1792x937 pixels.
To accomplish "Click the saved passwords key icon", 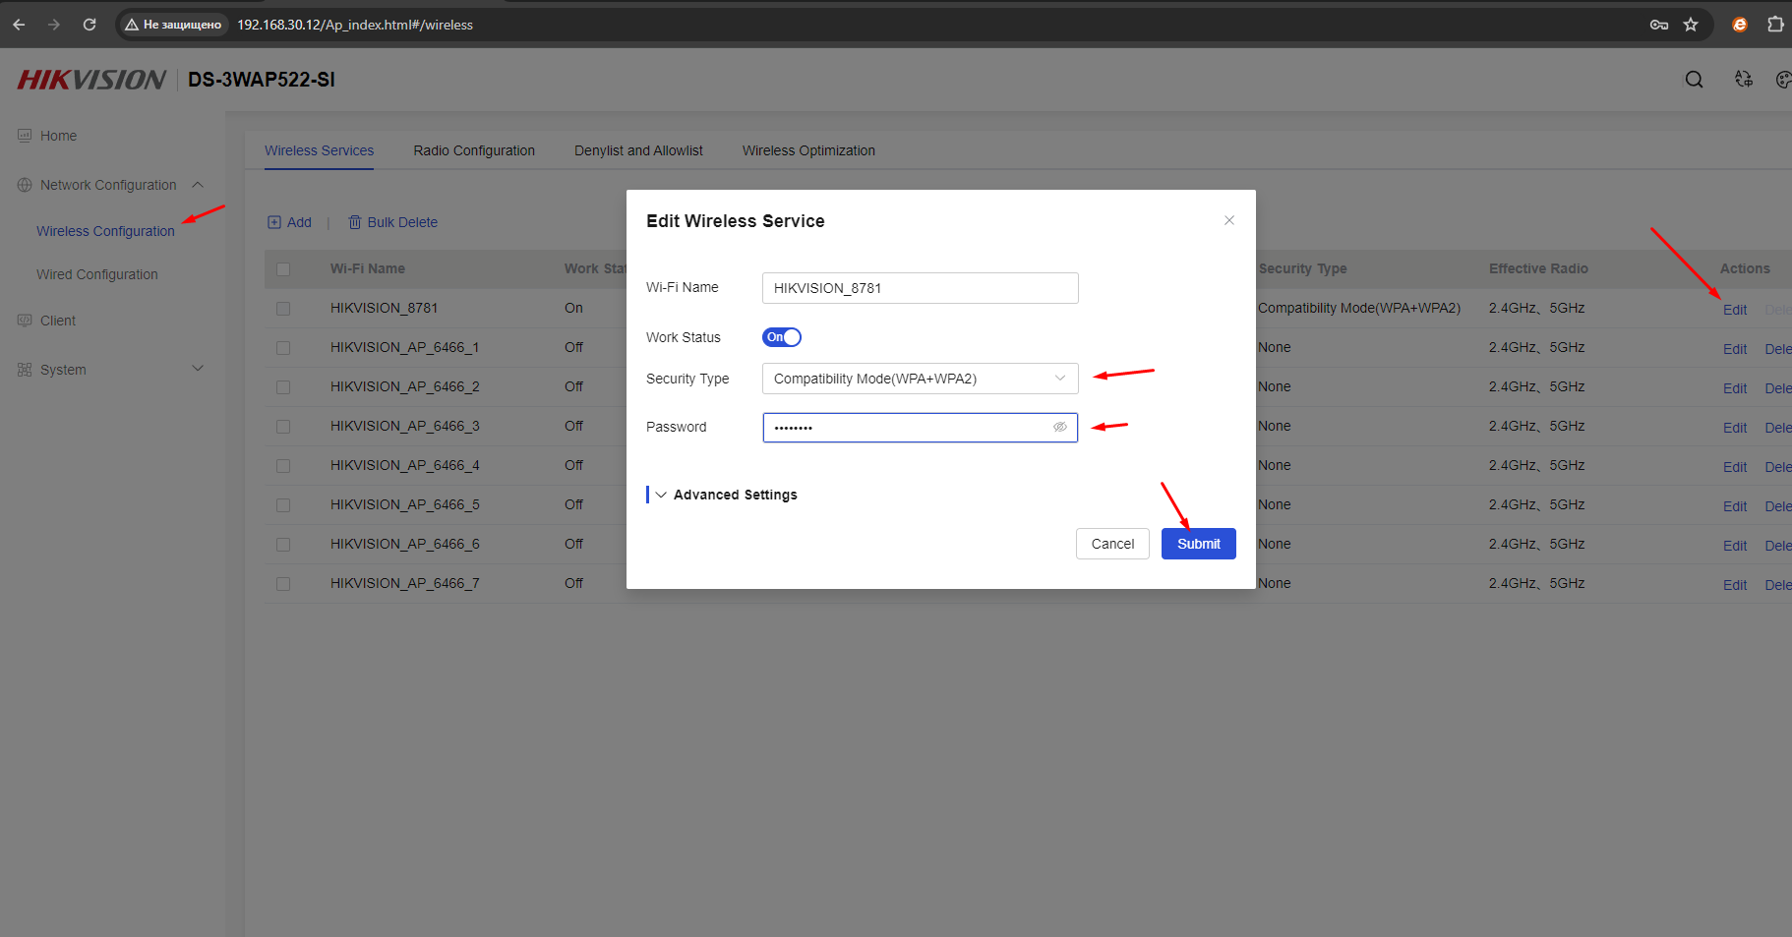I will click(x=1659, y=25).
